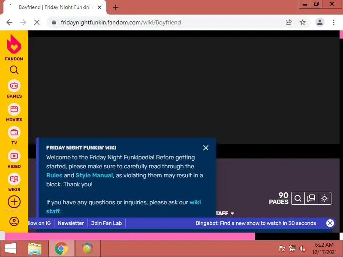Viewport: 343px width, 257px height.
Task: Click the Chrome taskbar icon
Action: click(61, 248)
